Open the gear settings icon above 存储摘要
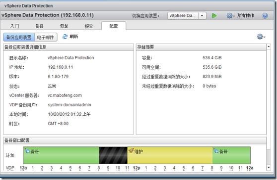The height and width of the screenshot is (180, 277). pos(261,37)
